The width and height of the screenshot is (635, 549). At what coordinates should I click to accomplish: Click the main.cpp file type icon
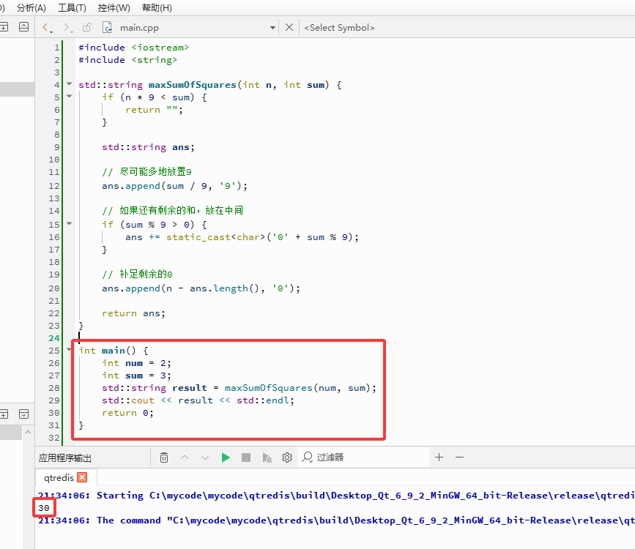pos(108,28)
